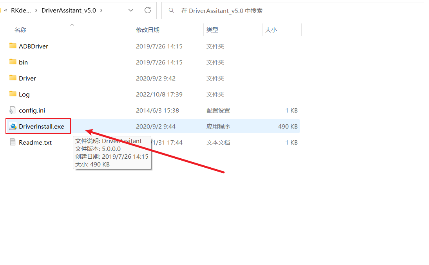Open the address bar dropdown arrow

pos(131,11)
